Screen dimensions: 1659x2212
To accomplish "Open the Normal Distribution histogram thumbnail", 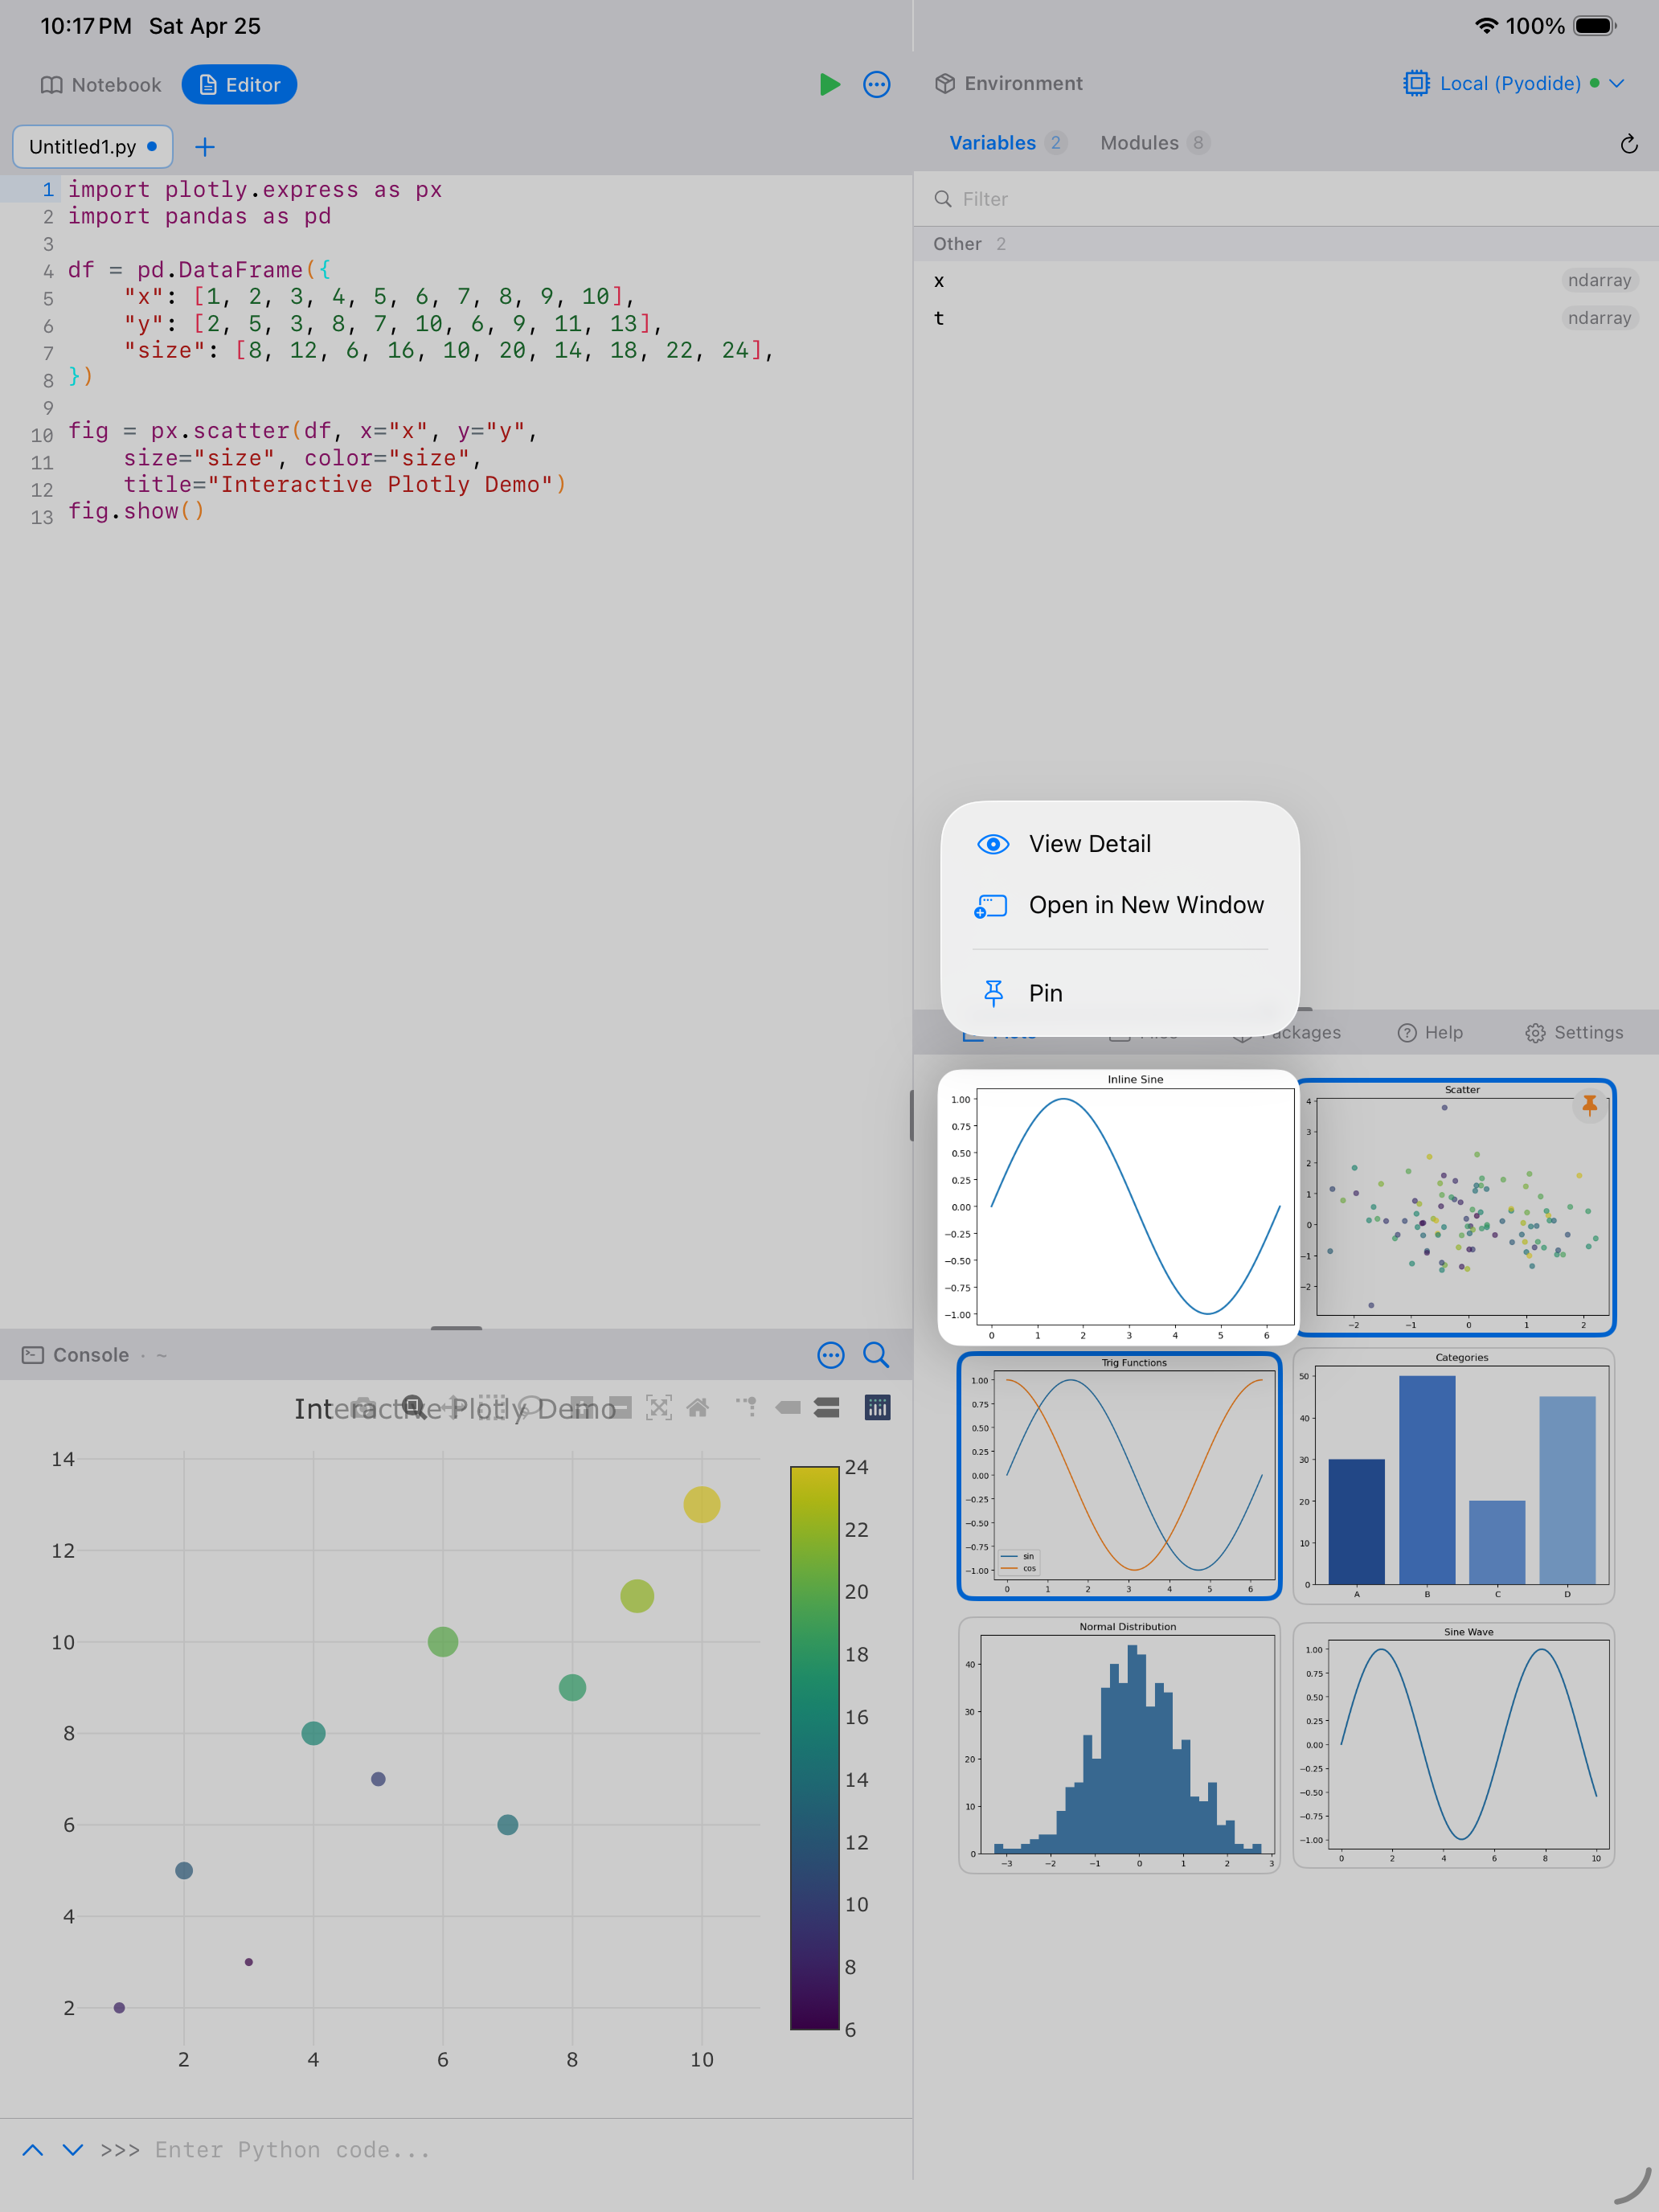I will (1119, 1745).
